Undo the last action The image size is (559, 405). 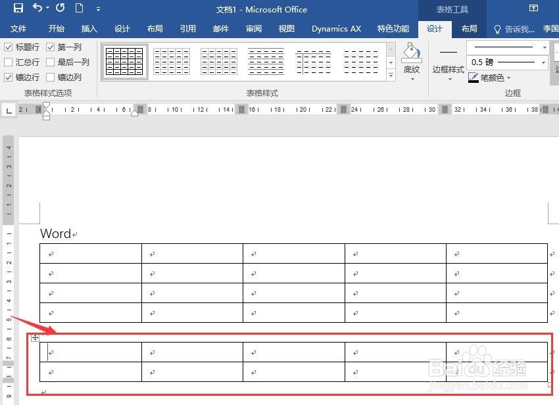(x=37, y=7)
